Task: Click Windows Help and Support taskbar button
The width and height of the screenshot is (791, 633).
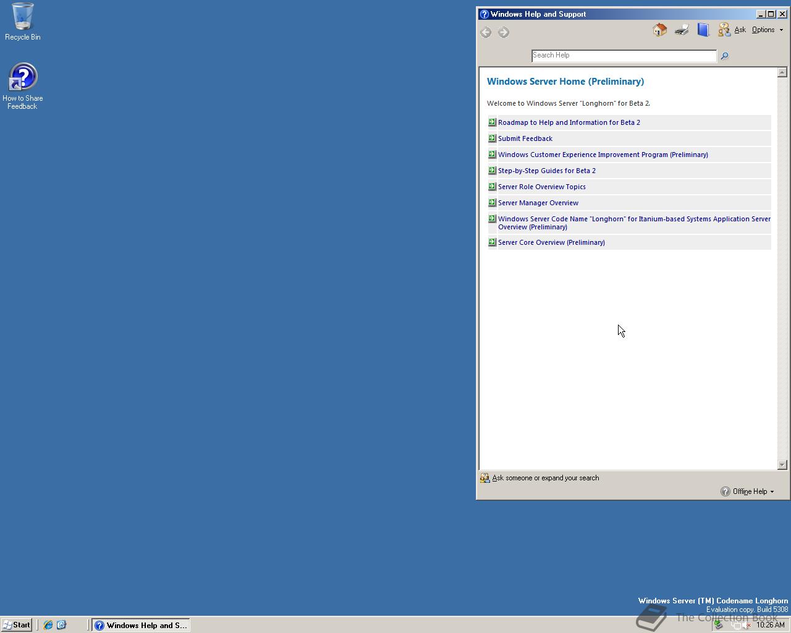Action: (x=141, y=625)
